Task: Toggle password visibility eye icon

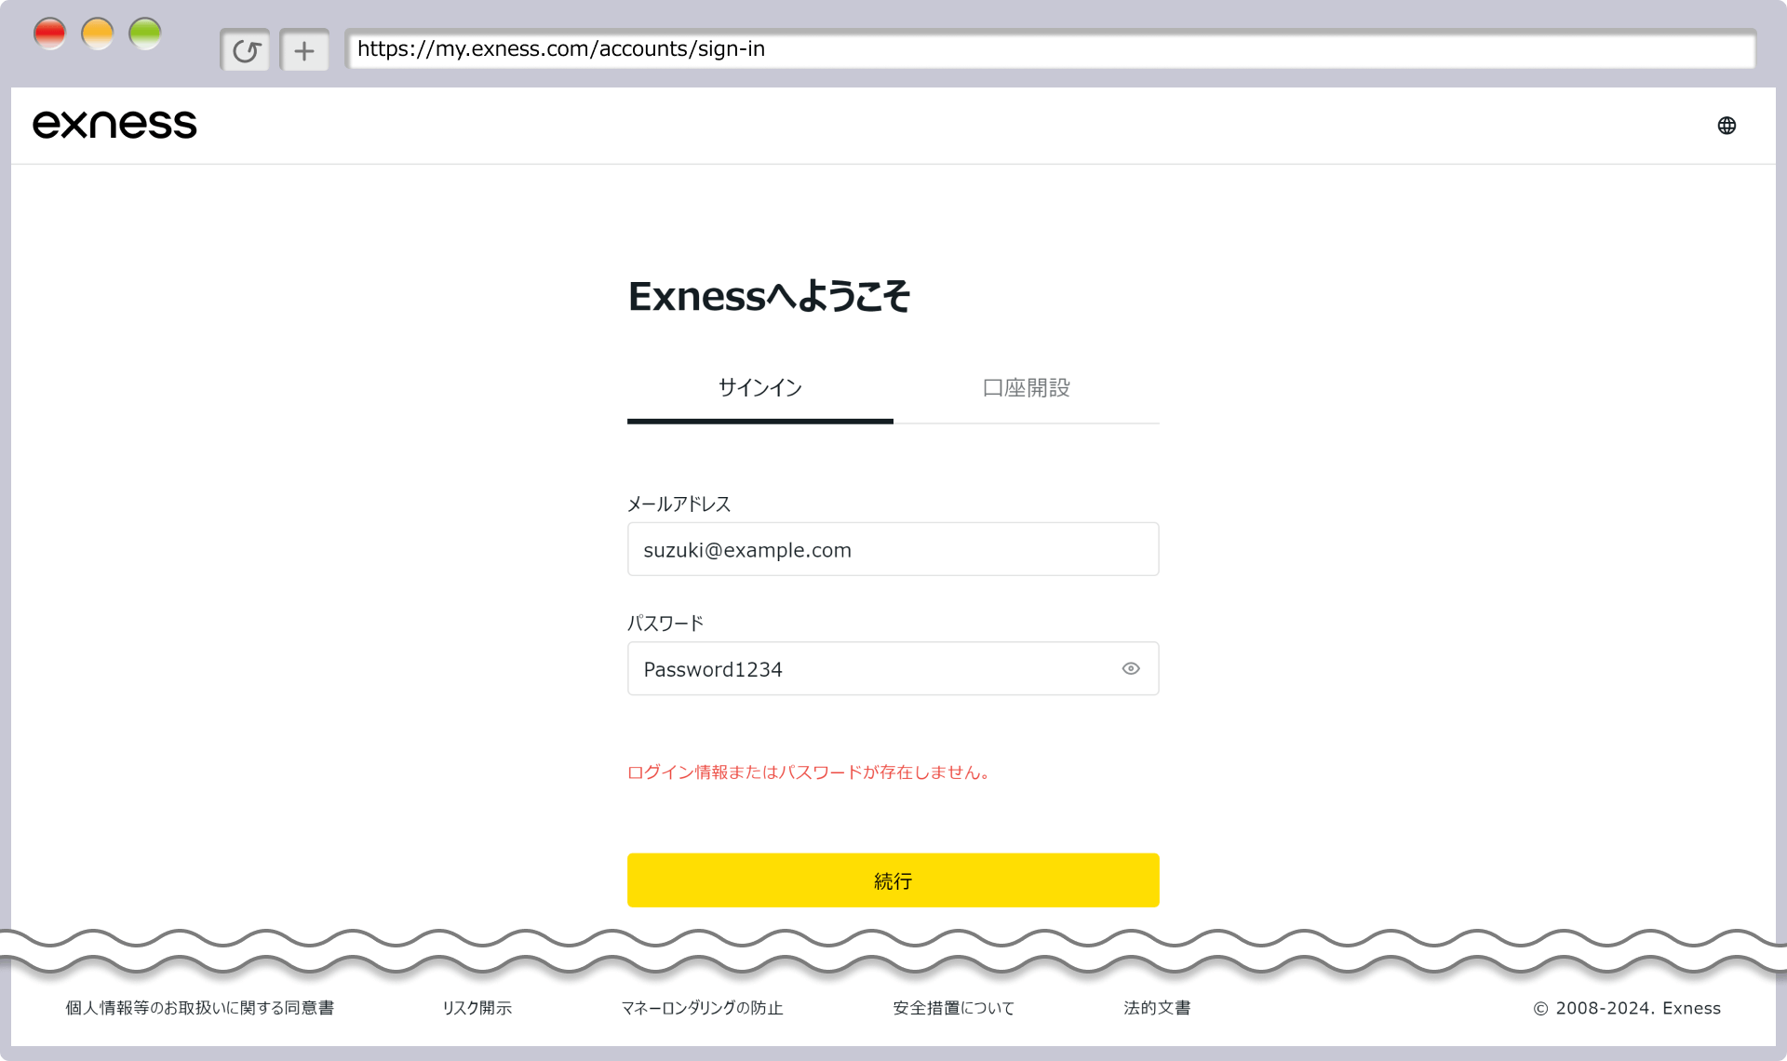Action: point(1131,668)
